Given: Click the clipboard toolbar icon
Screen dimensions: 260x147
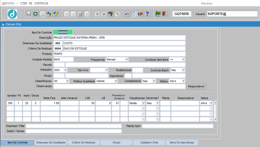Looking at the screenshot, I should click(x=134, y=14).
